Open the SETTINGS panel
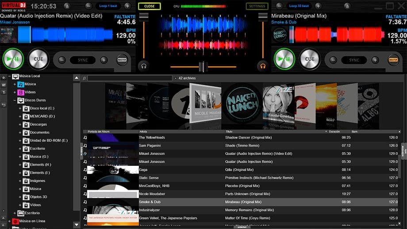The image size is (407, 229). 257,6
